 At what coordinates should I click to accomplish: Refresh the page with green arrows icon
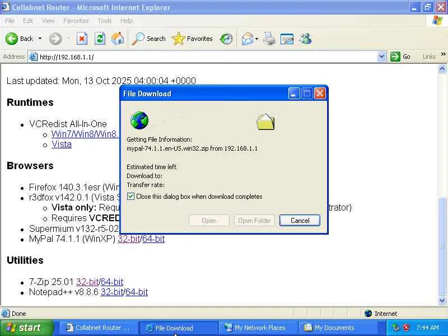100,39
